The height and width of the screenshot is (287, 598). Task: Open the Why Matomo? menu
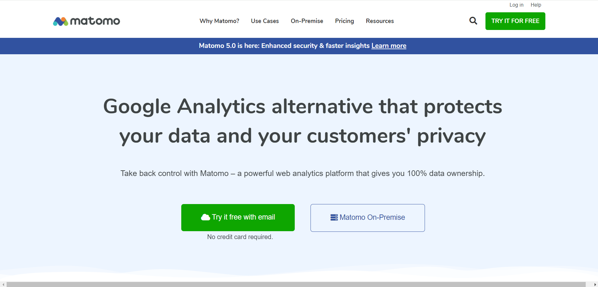click(x=219, y=21)
